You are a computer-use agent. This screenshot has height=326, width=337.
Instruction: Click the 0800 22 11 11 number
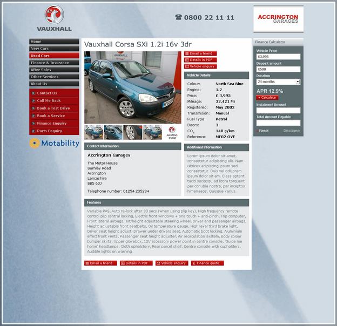tap(209, 17)
